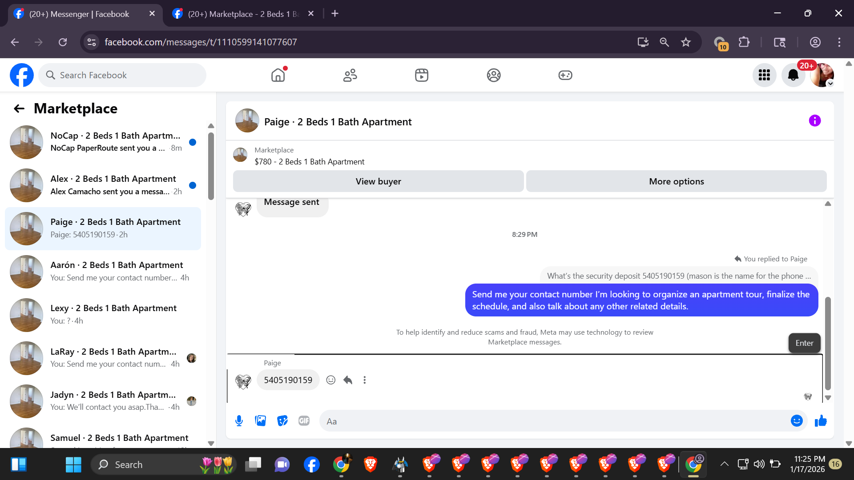Click the View buyer button
The height and width of the screenshot is (480, 854).
tap(378, 181)
